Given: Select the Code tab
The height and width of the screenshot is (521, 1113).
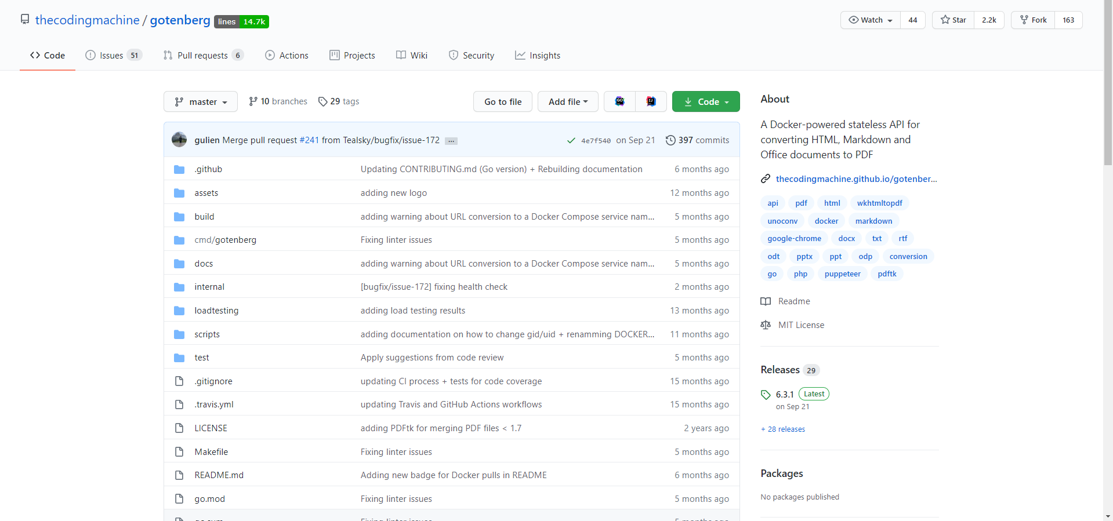Looking at the screenshot, I should tap(48, 56).
